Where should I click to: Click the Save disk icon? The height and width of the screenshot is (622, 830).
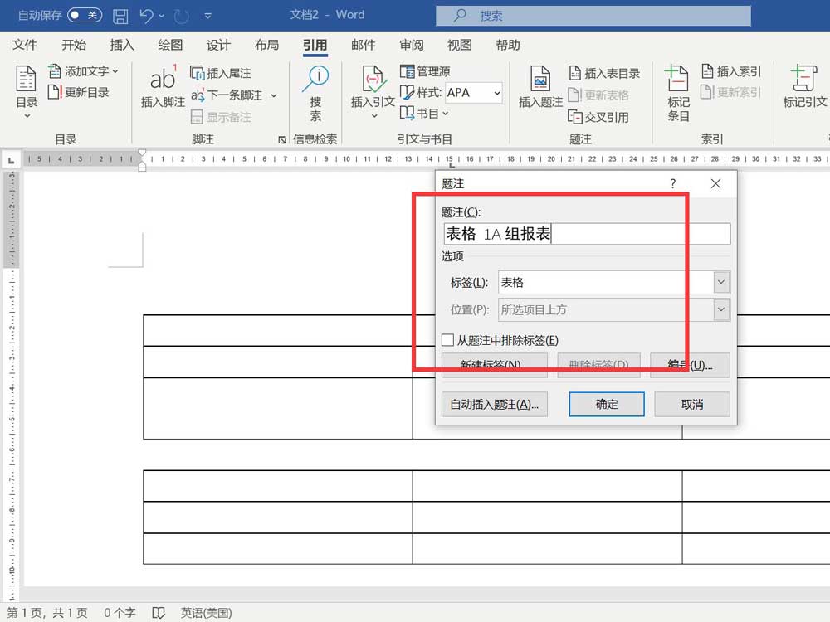pos(120,16)
